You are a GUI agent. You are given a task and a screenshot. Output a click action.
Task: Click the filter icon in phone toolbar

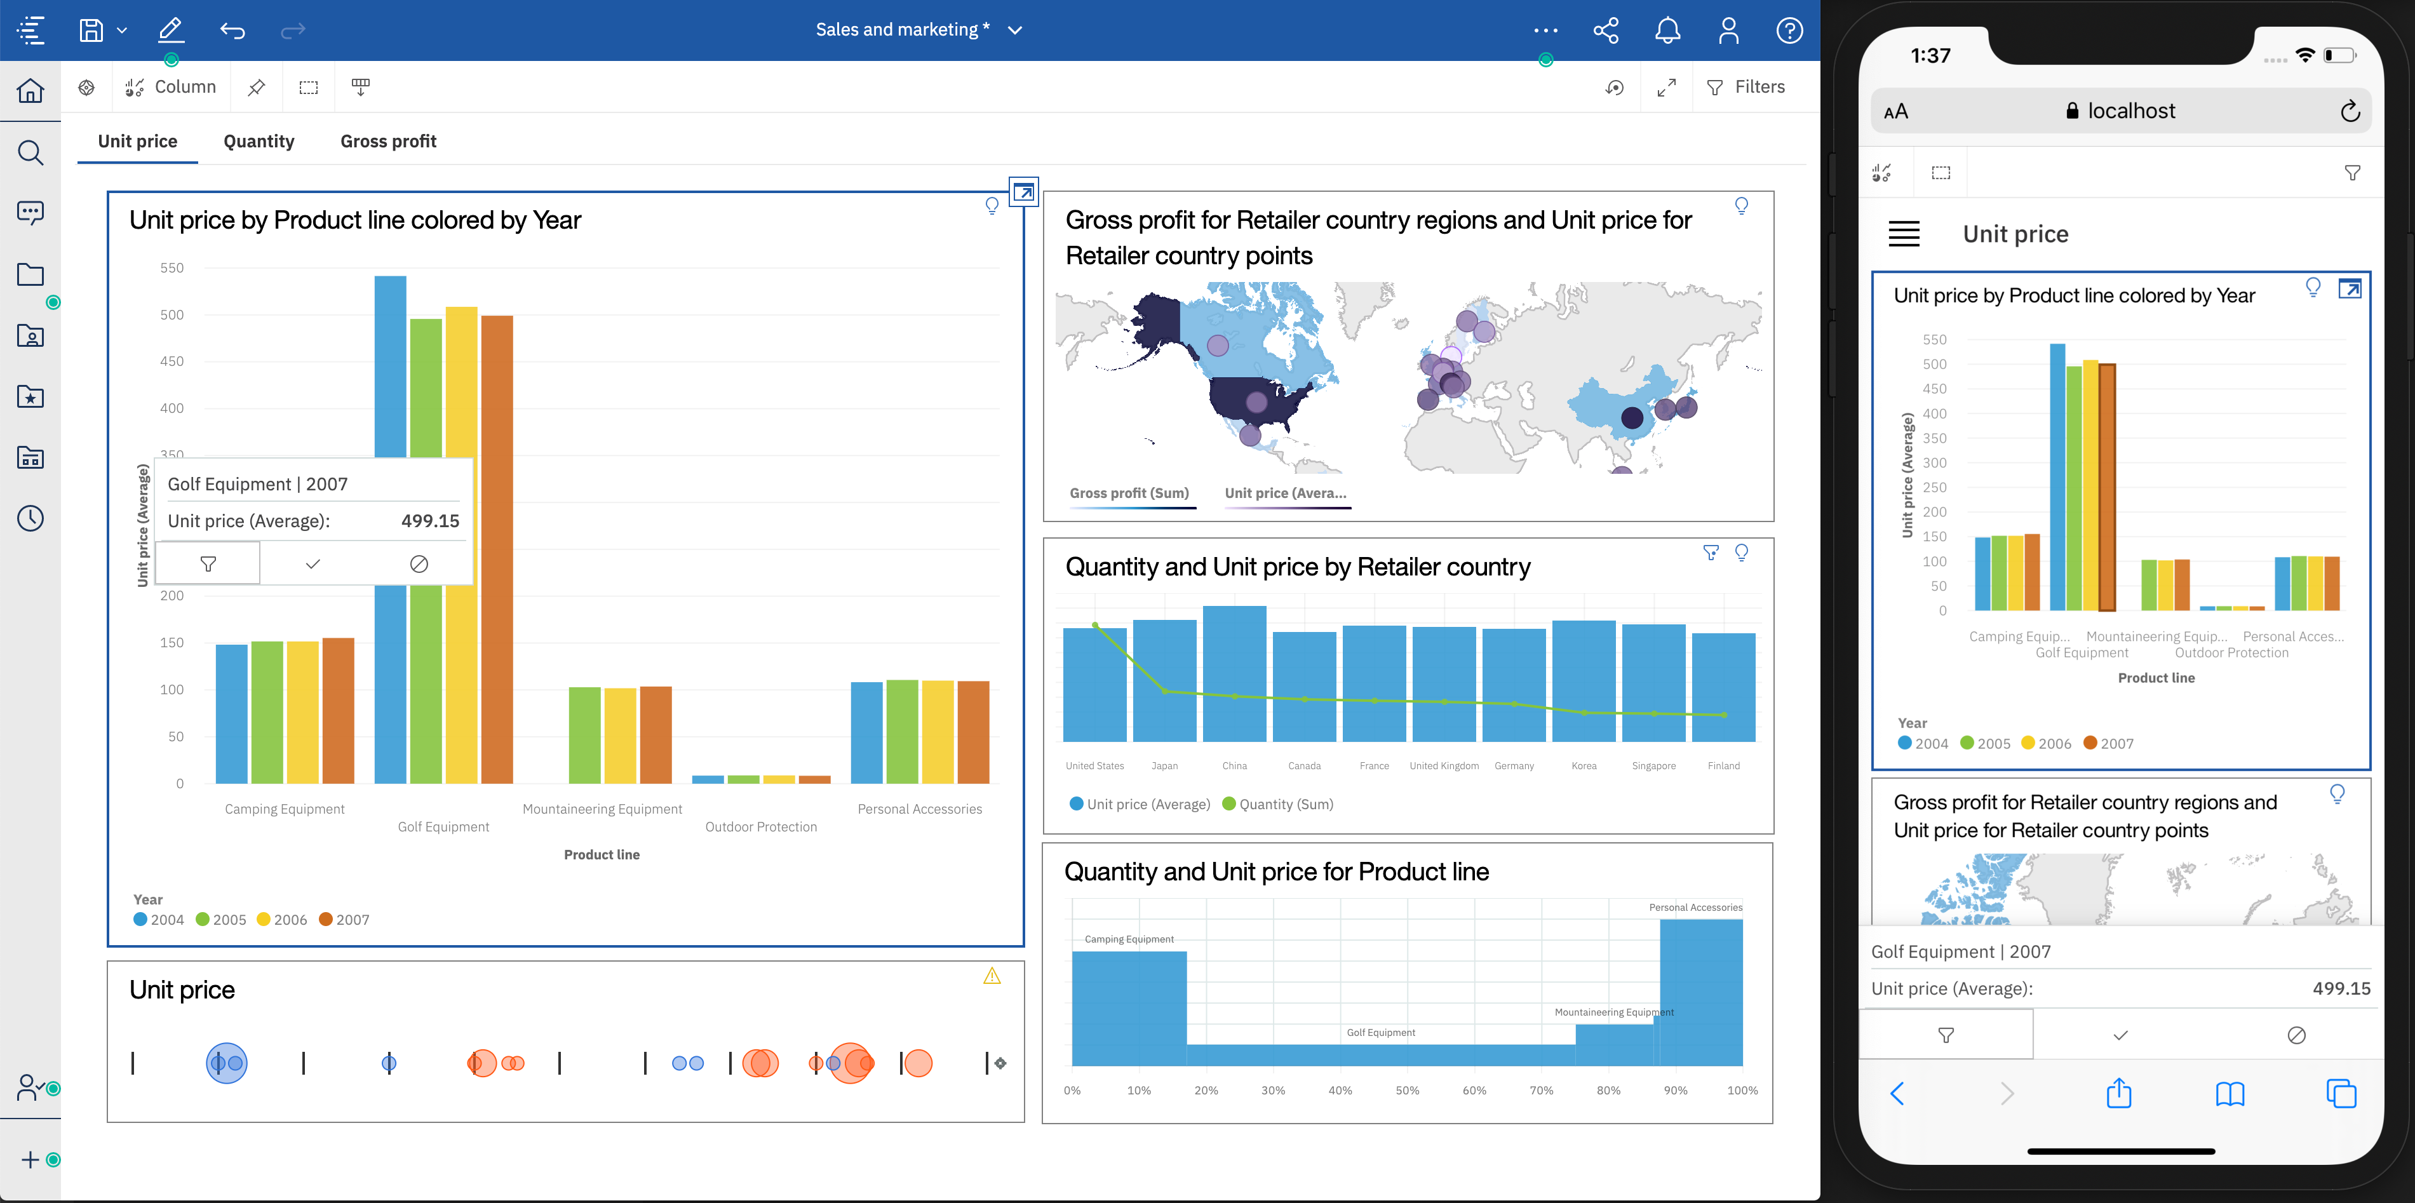coord(2352,173)
